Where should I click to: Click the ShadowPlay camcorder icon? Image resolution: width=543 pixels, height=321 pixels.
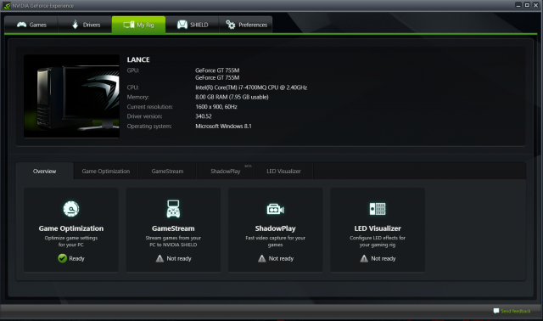(275, 209)
